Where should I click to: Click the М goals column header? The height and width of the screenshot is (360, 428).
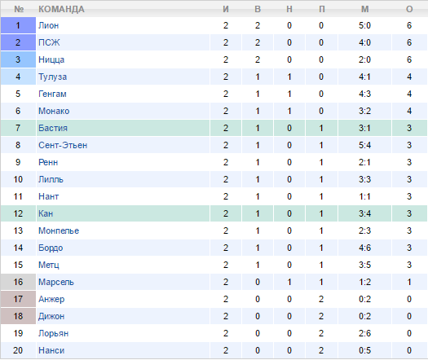[365, 9]
